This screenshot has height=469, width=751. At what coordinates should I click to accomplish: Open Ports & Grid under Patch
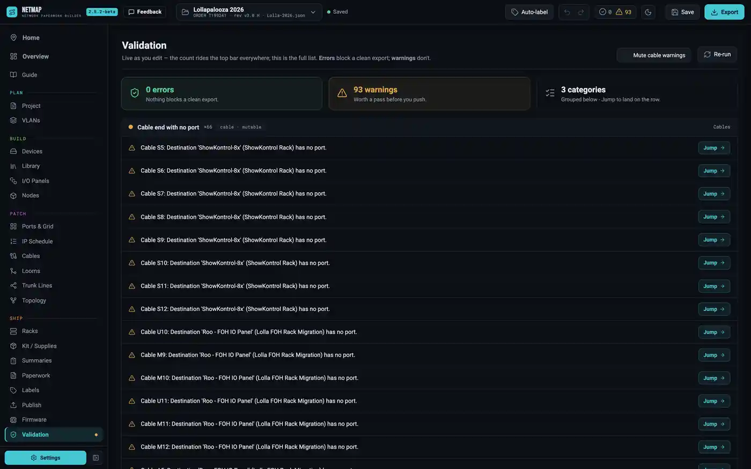(54, 226)
